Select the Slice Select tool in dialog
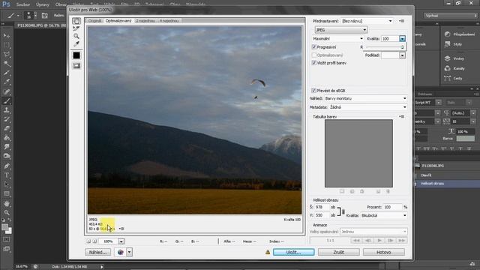 click(x=76, y=28)
